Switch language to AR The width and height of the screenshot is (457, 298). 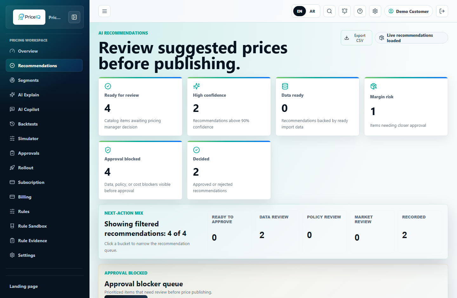312,11
